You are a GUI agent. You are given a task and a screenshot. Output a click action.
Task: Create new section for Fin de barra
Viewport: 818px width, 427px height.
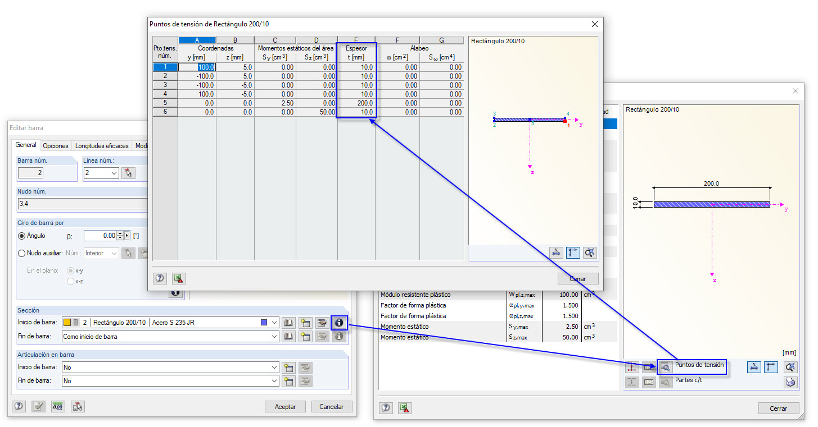[x=305, y=337]
